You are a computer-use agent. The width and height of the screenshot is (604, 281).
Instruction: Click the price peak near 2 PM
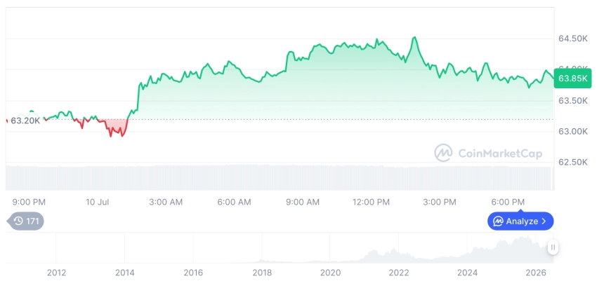(414, 38)
